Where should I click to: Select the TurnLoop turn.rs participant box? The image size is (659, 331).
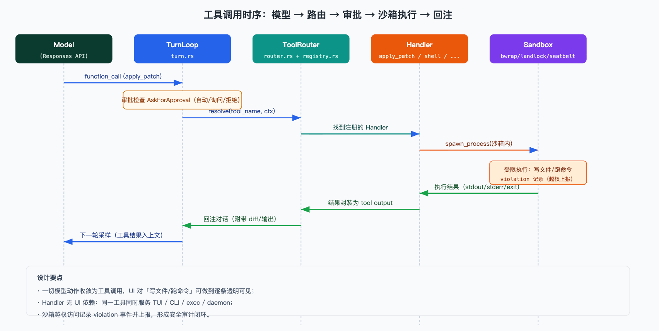[x=182, y=49]
